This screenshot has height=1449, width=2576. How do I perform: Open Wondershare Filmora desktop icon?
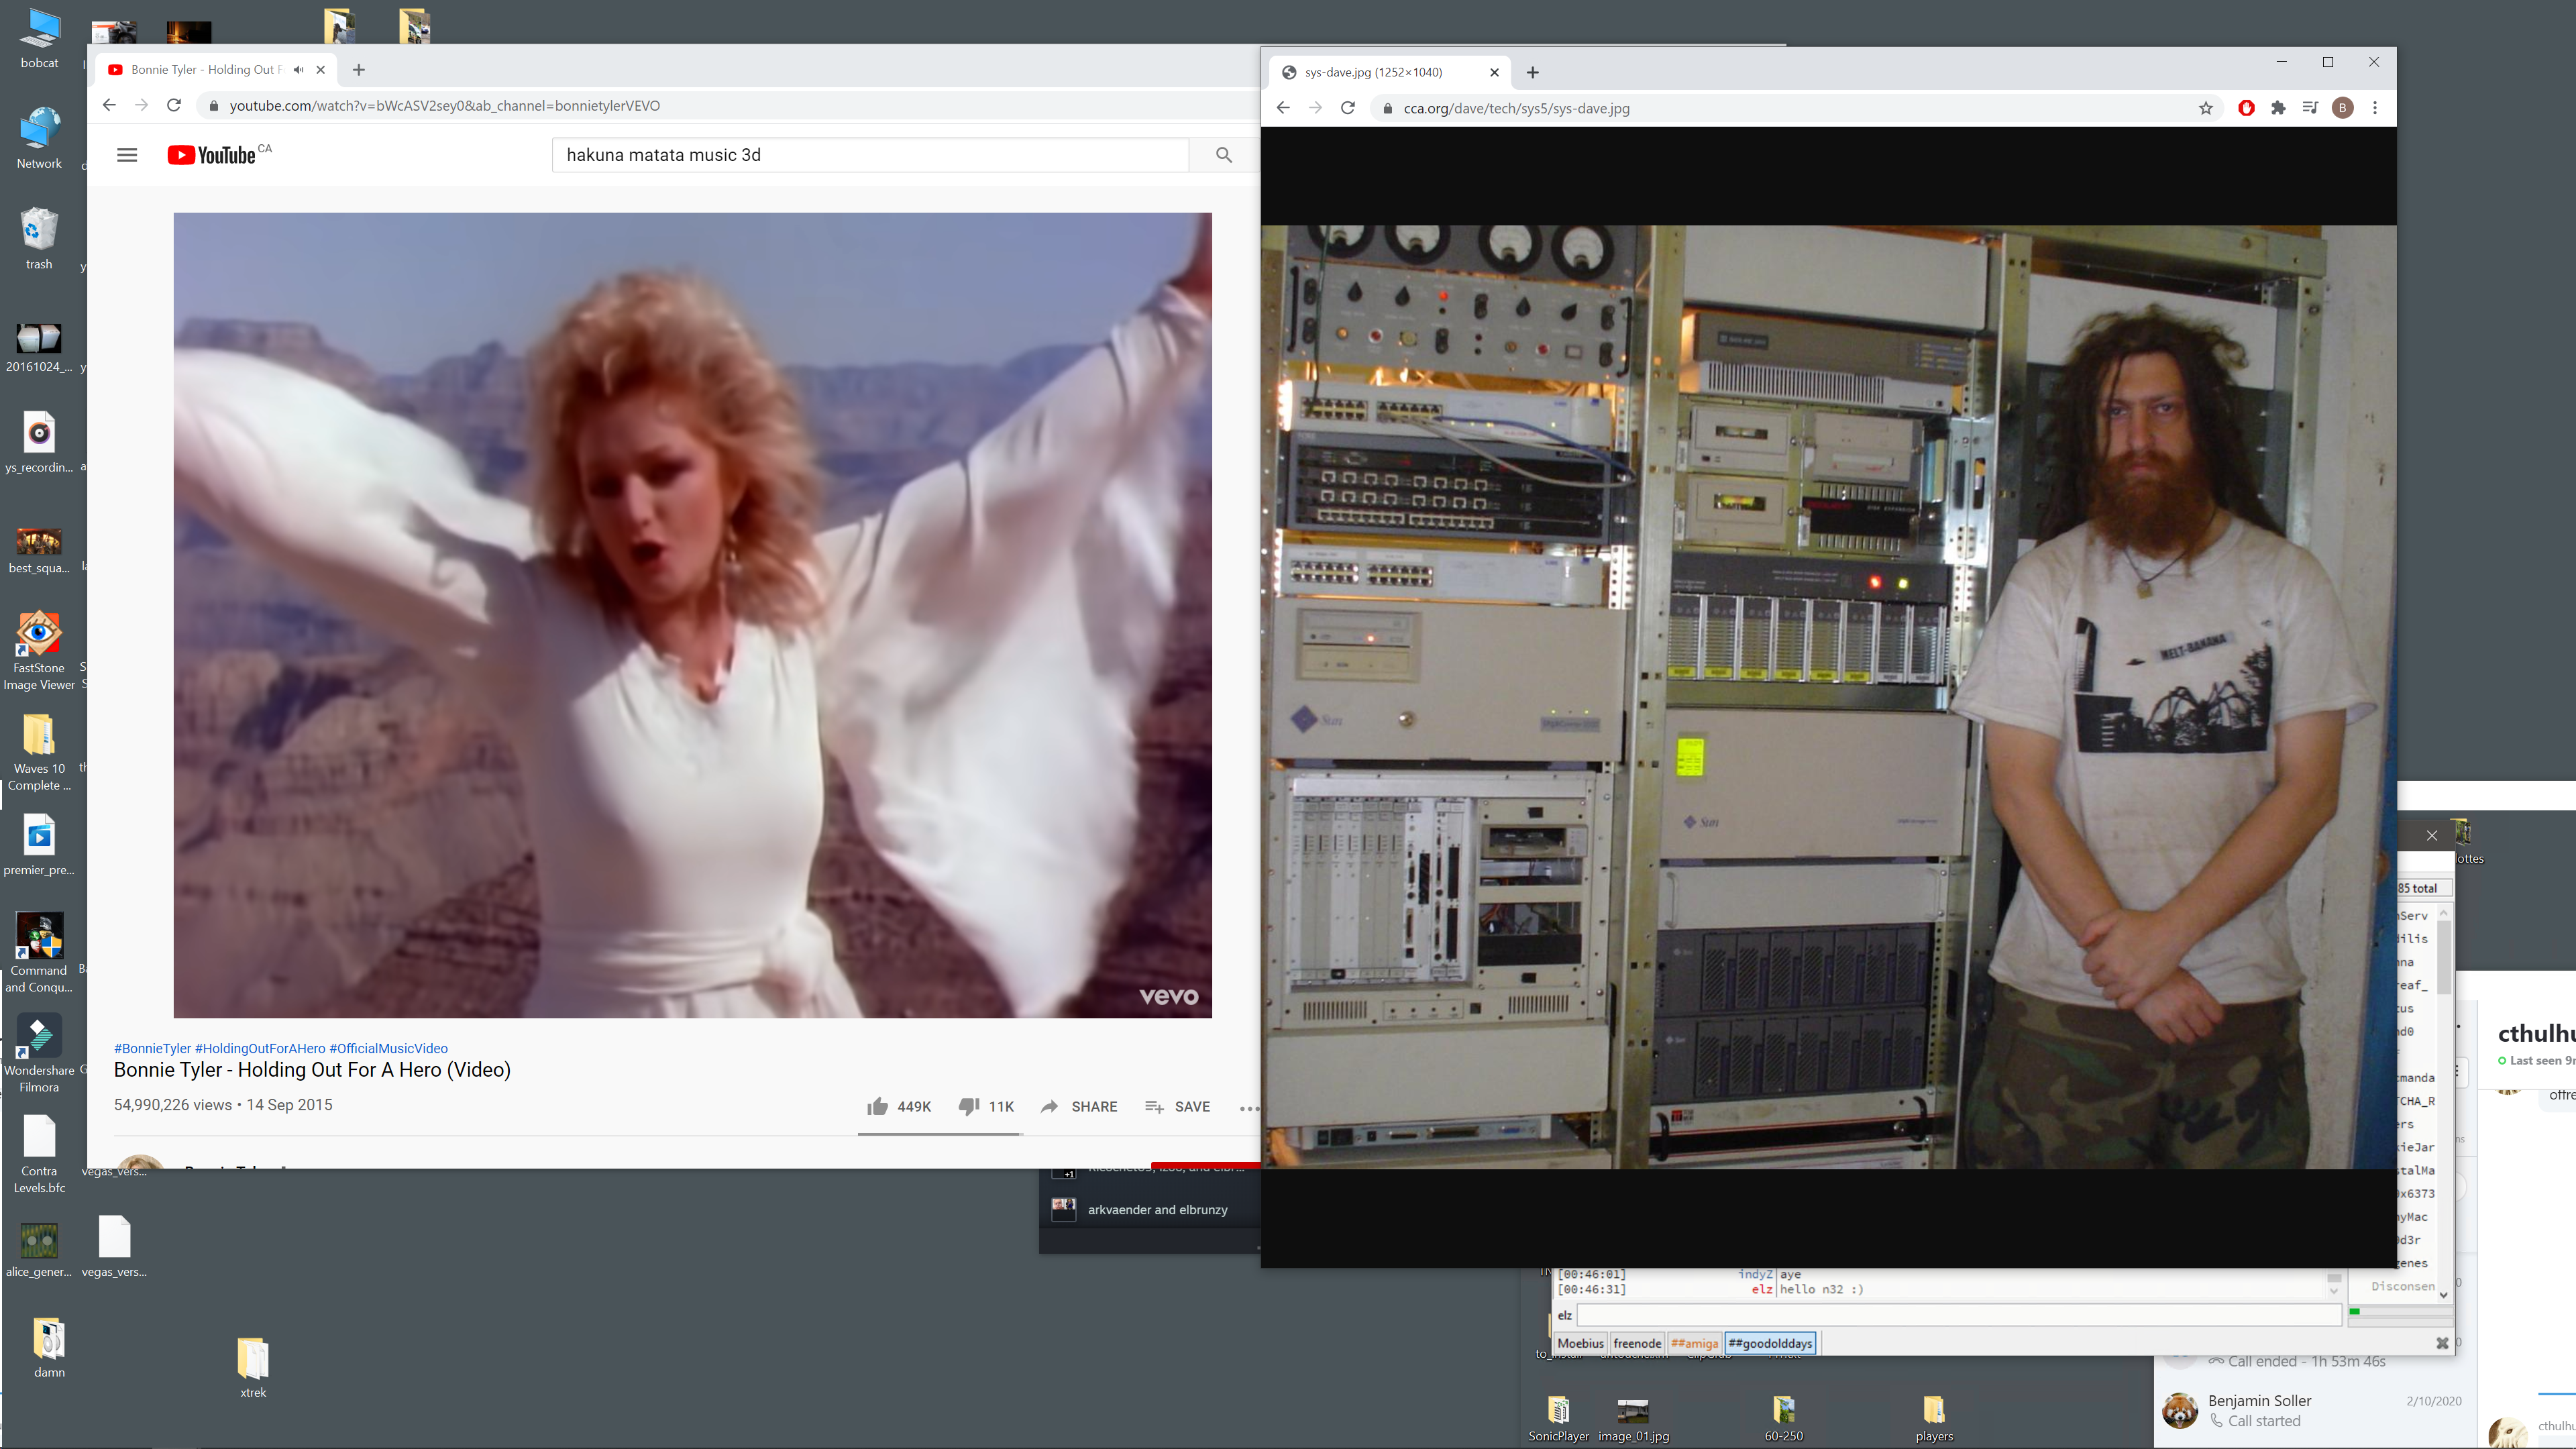(x=39, y=1052)
